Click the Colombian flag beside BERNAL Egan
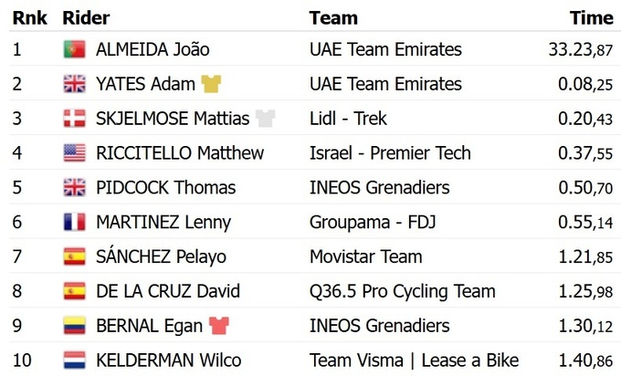Viewport: 621px width, 376px height. pos(74,326)
